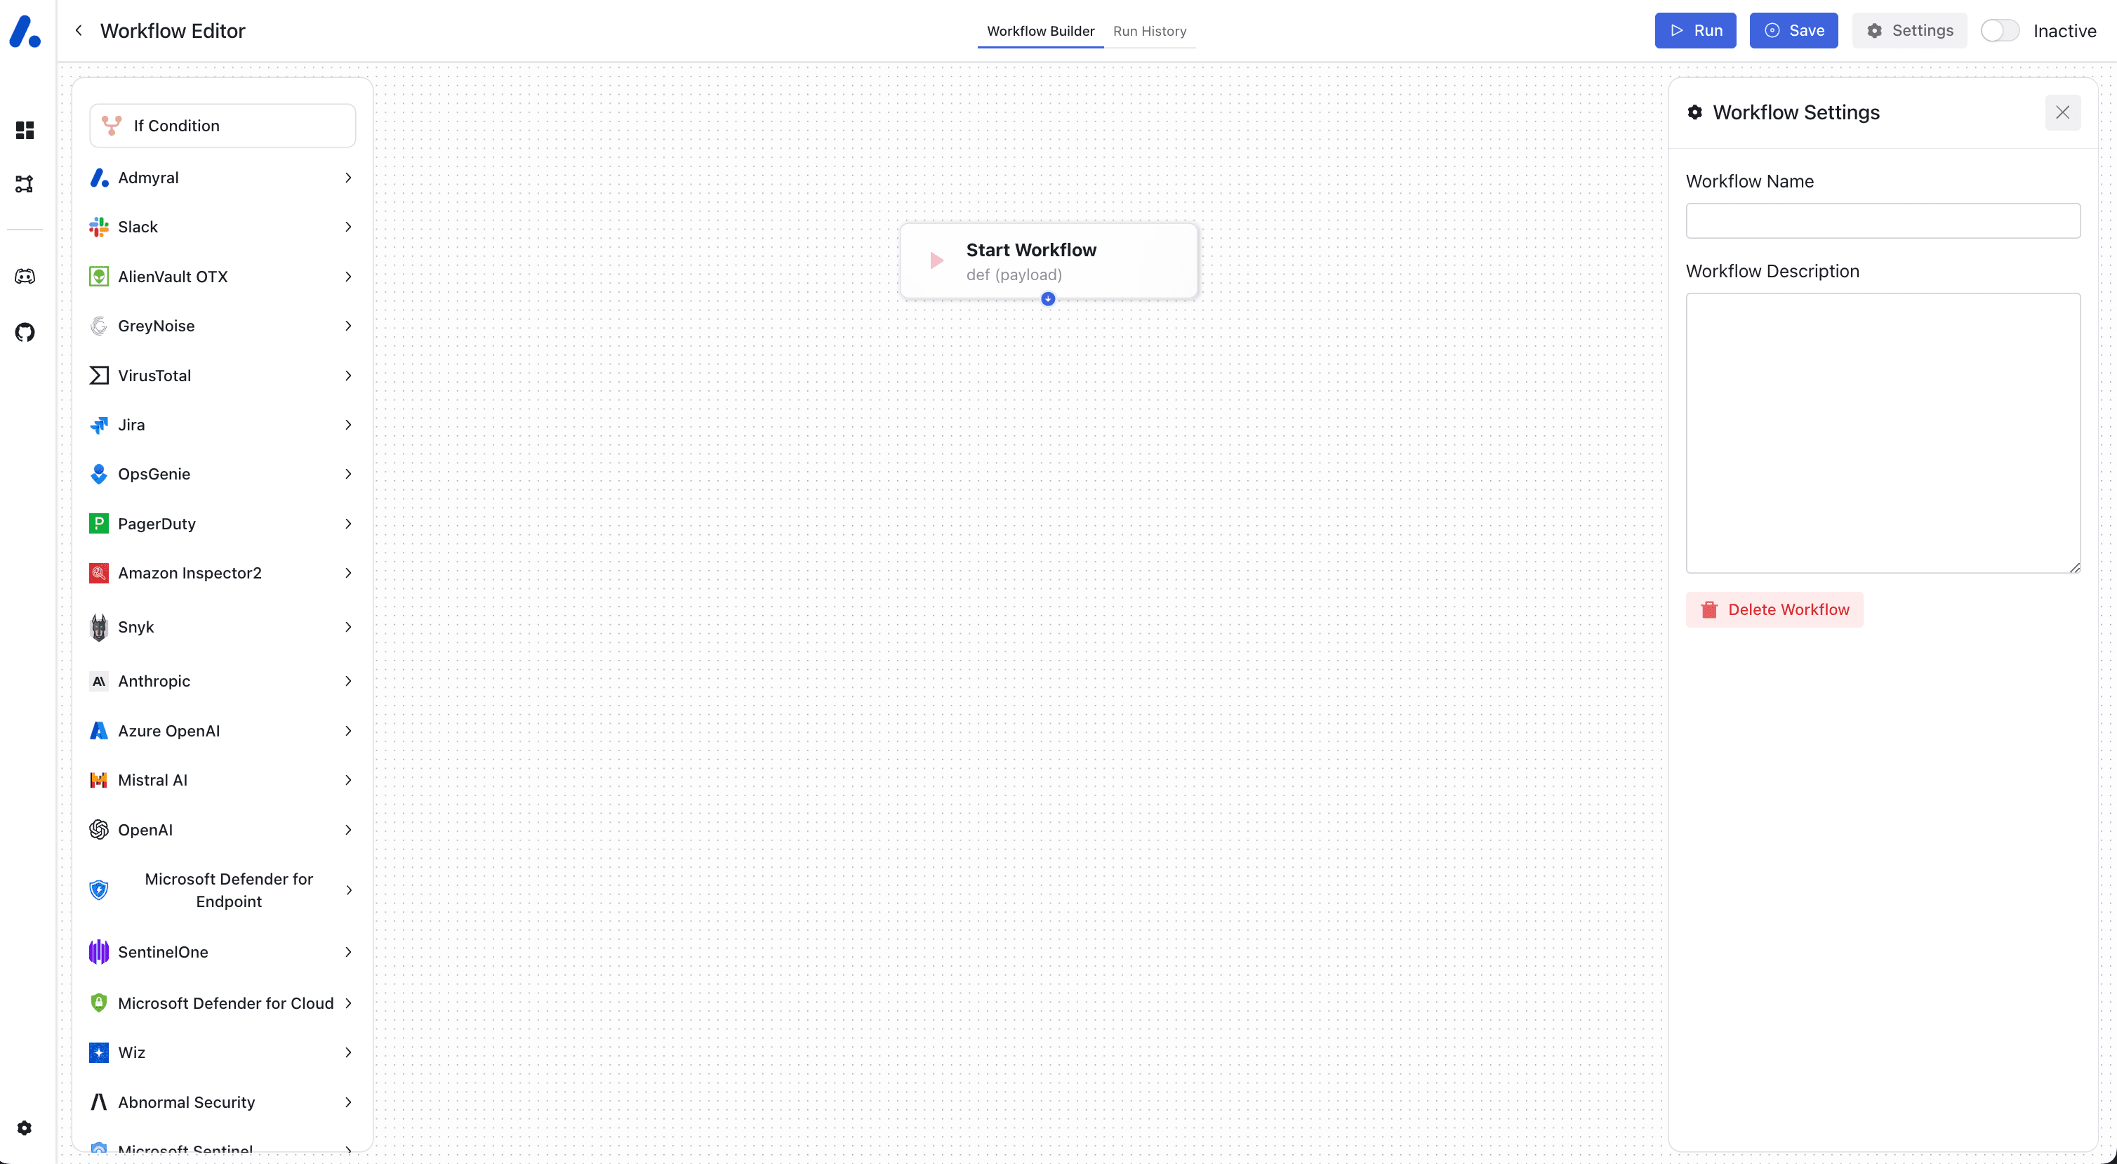Image resolution: width=2117 pixels, height=1164 pixels.
Task: Expand the Jira integration options
Action: [348, 424]
